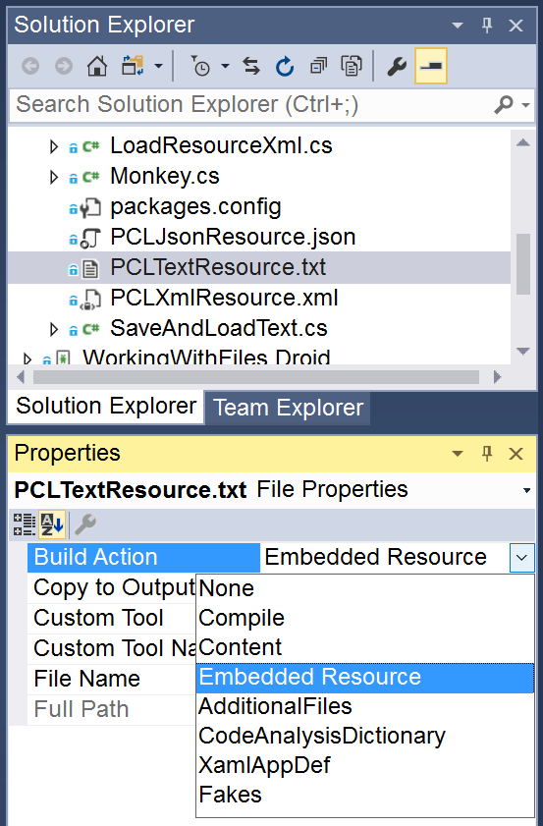
Task: Expand the LoadResourceXml.cs node
Action: (53, 146)
